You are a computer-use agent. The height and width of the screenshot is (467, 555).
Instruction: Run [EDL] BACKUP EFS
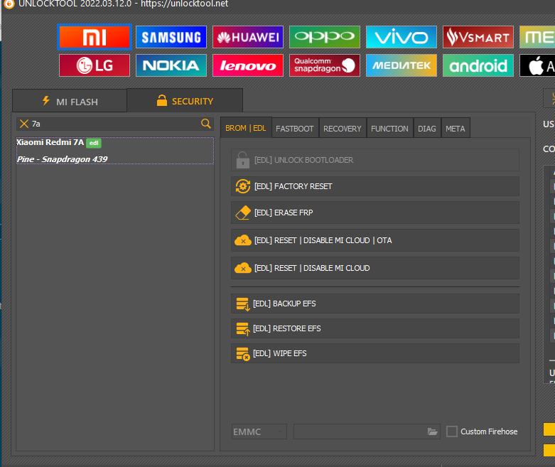[375, 304]
